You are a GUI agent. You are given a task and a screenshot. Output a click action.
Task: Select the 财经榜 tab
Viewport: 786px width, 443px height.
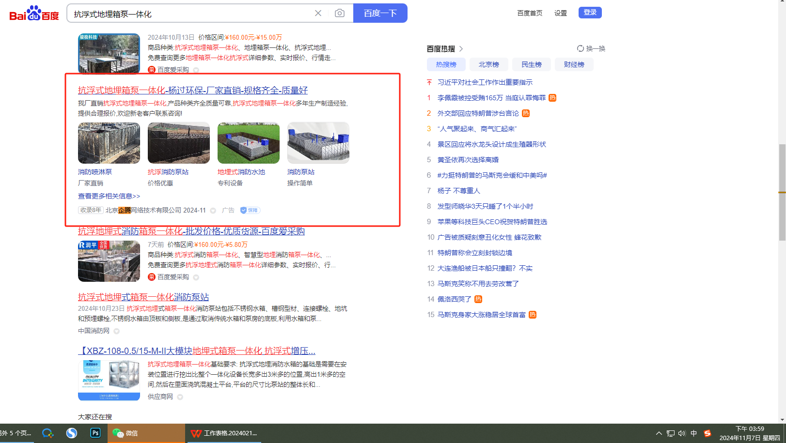pos(574,64)
